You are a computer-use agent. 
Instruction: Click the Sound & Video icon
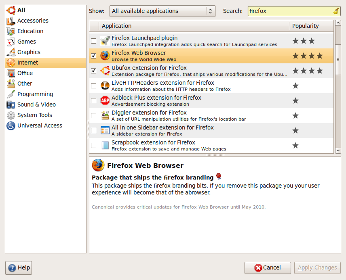point(11,104)
